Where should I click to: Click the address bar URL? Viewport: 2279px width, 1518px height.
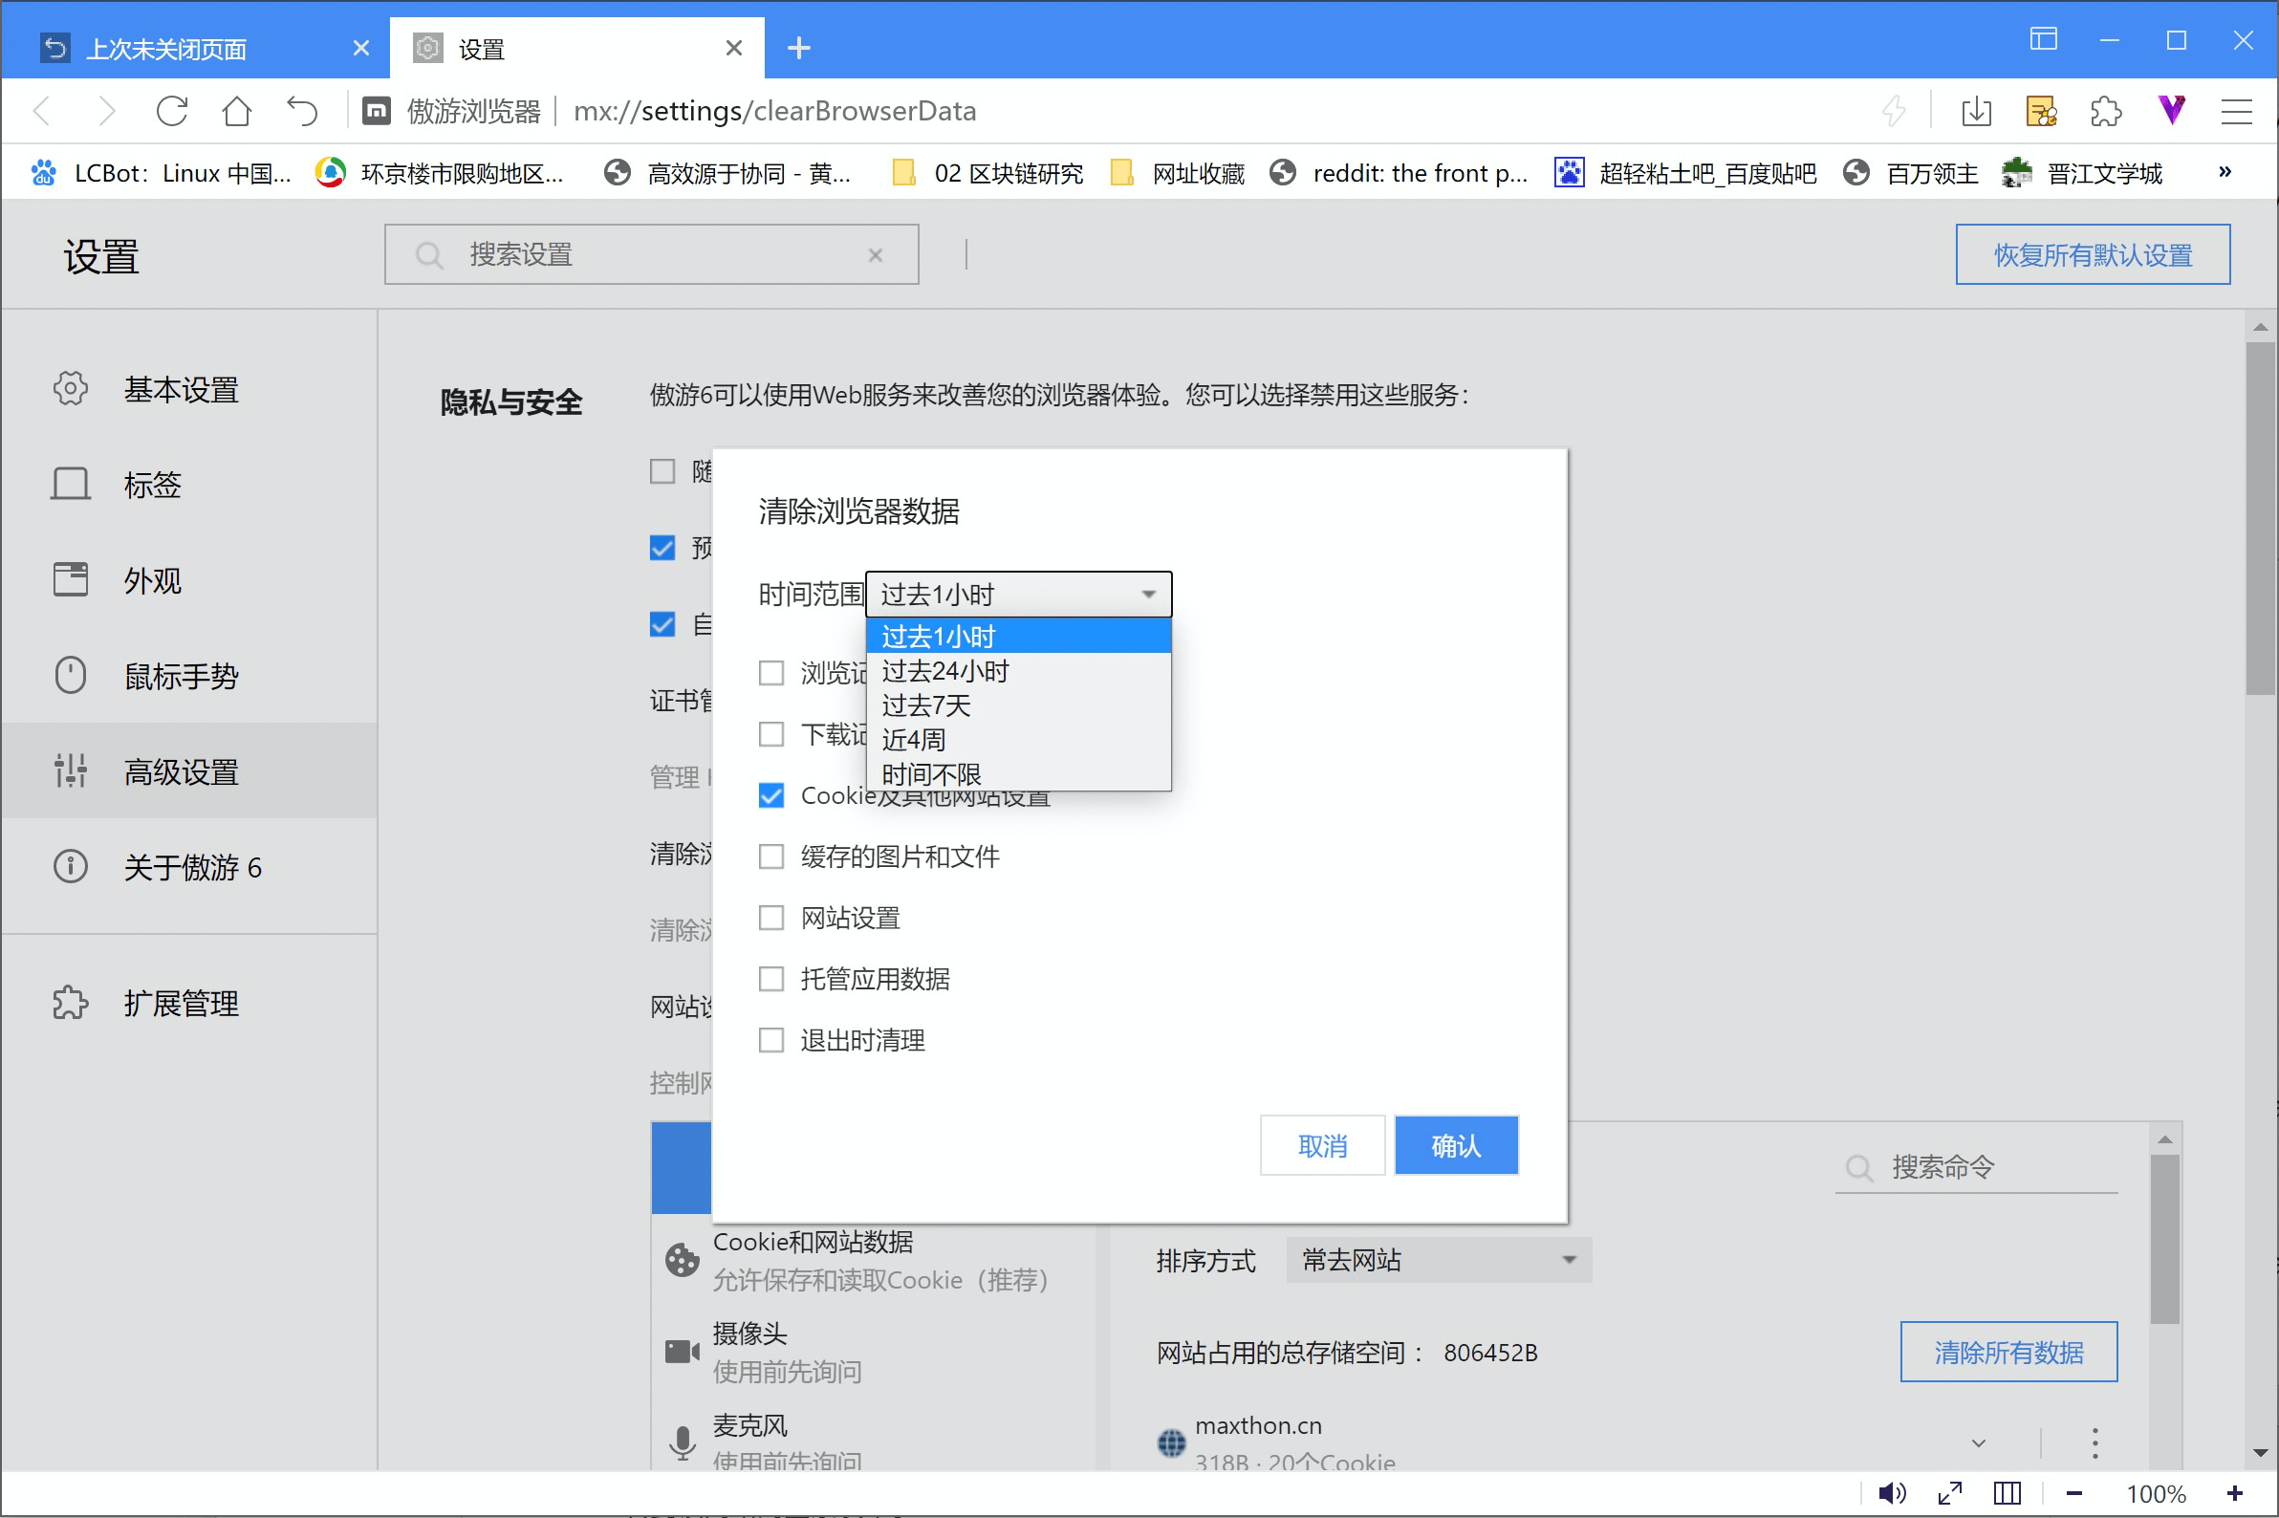pos(774,111)
